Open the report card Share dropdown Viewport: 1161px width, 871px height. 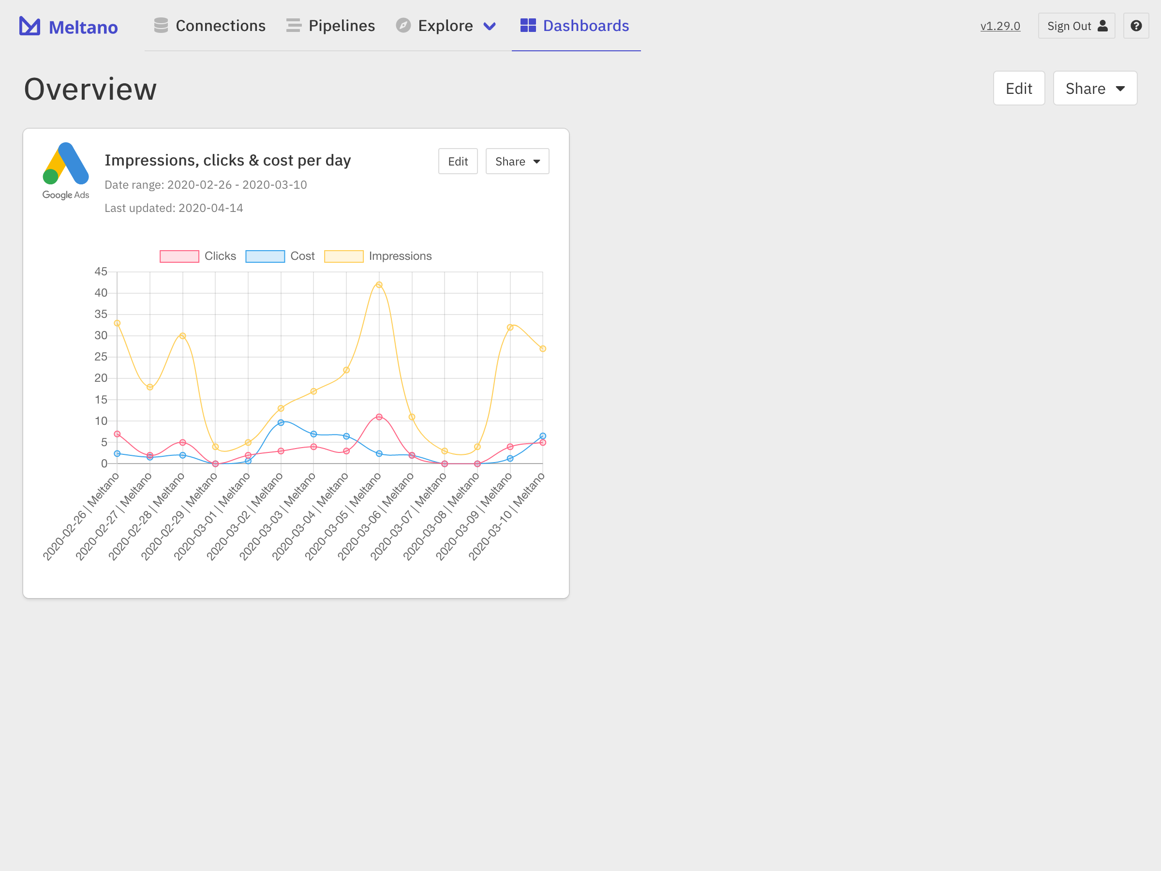[x=517, y=161]
